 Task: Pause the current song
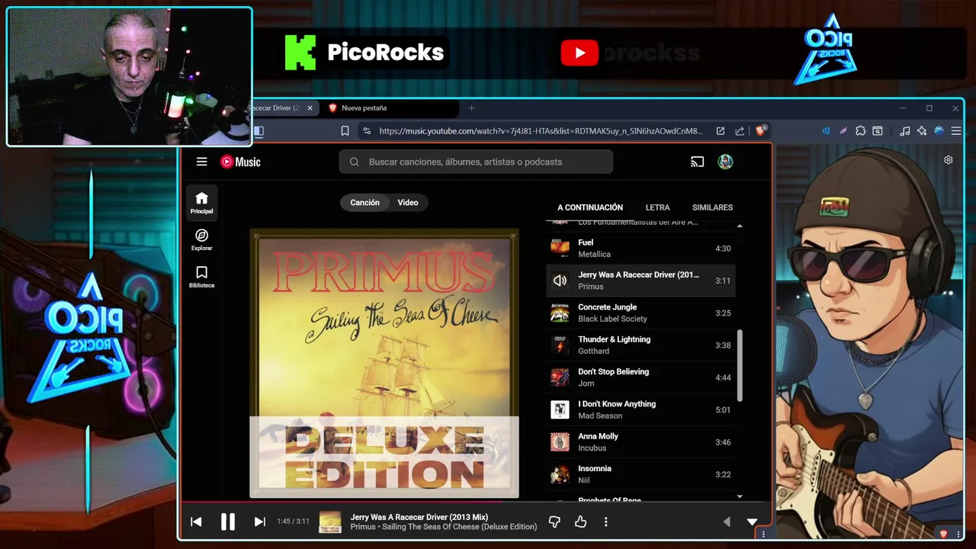click(227, 522)
